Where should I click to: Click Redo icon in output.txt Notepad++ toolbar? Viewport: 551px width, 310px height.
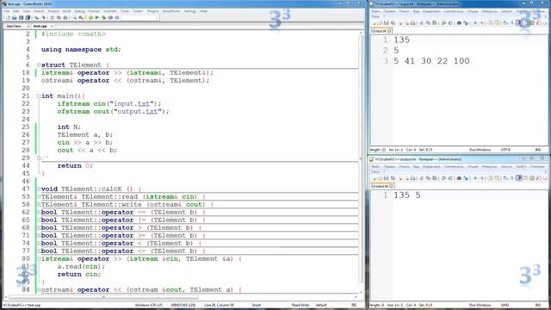450,178
